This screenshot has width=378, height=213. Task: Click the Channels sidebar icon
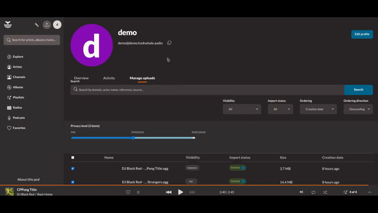9,77
